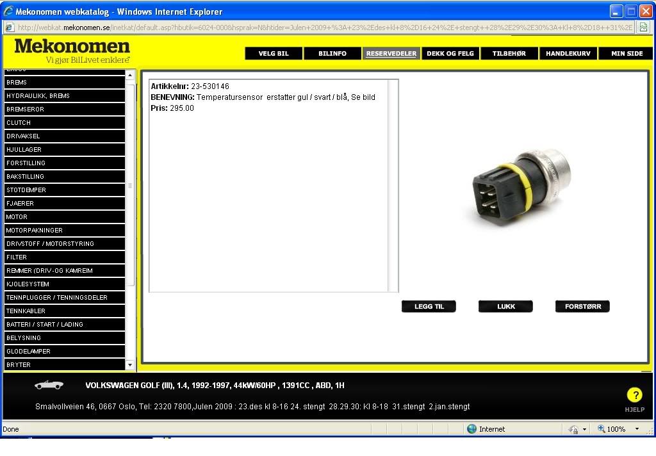
Task: Click the temperature sensor product image
Action: 520,190
